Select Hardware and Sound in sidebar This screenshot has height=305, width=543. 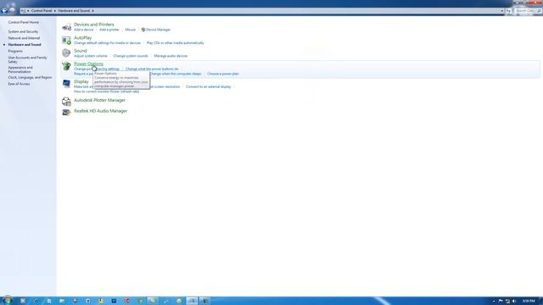25,45
